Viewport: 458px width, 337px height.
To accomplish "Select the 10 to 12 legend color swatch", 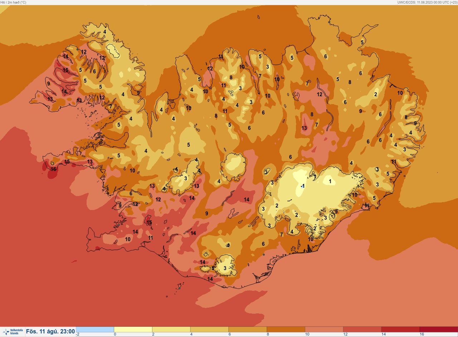I will tap(324, 329).
